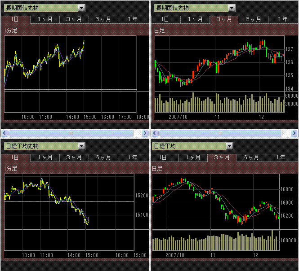Open the 長期国債先物 dropdown above the 日足 chart

(x=231, y=8)
